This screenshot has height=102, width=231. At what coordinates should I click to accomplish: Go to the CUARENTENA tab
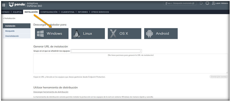click(x=67, y=12)
